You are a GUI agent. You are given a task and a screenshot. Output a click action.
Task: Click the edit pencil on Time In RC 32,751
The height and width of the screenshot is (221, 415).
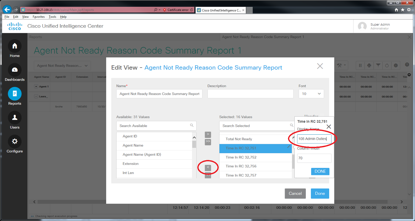click(288, 147)
